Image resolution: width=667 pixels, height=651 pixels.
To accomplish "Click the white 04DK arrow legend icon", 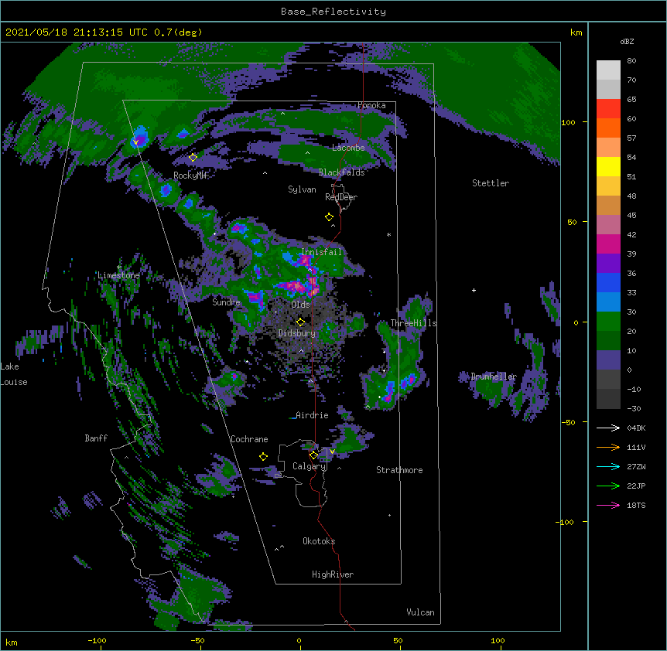I will tap(608, 428).
